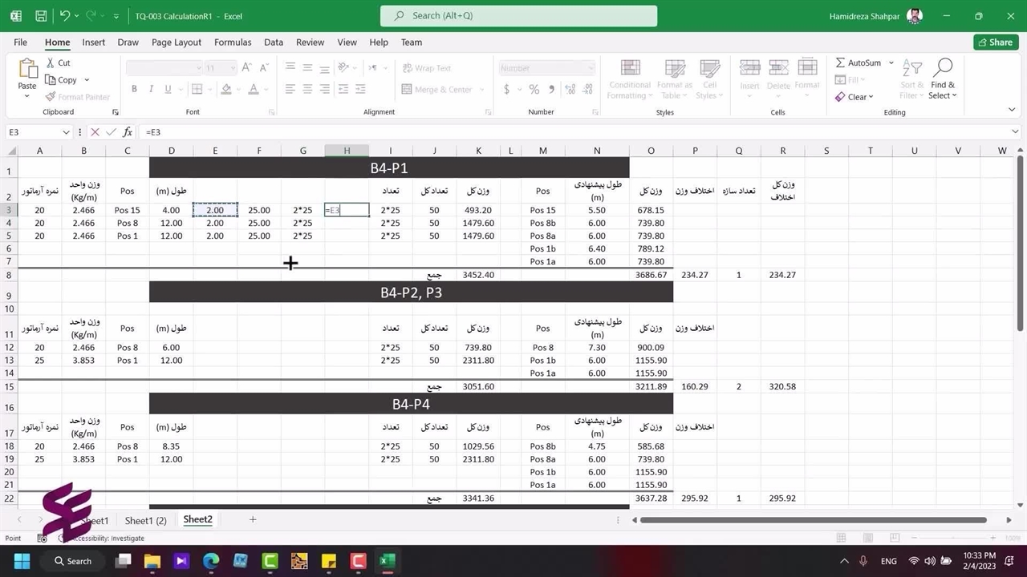Expand the Name Box dropdown
This screenshot has height=577, width=1027.
tap(66, 132)
